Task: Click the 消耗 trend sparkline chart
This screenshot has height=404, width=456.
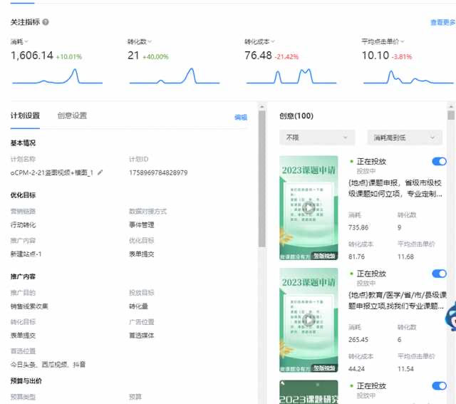Action: 57,76
